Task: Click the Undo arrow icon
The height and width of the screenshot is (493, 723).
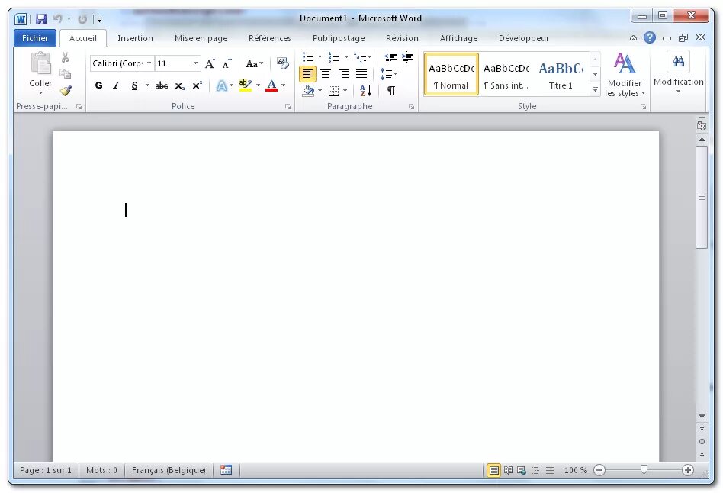Action: [x=58, y=19]
